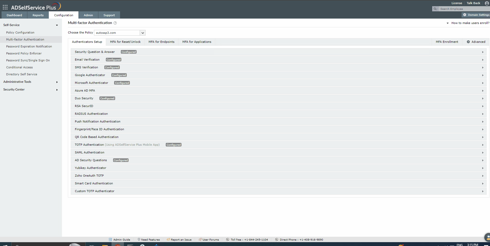Click the 3:15 PM taskbar clock

pos(472,245)
